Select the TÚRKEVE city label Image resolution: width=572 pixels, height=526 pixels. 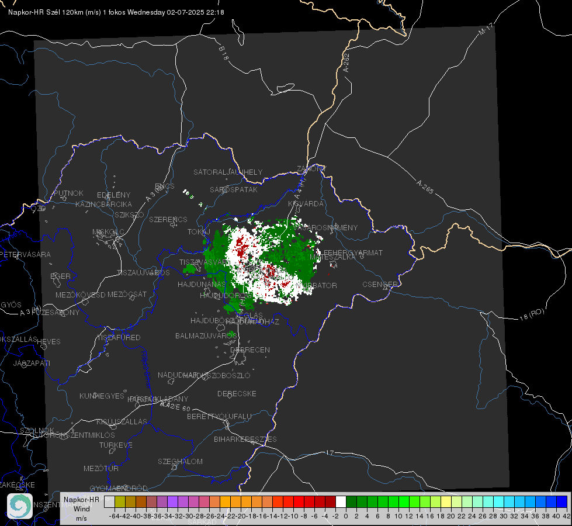pyautogui.click(x=116, y=445)
